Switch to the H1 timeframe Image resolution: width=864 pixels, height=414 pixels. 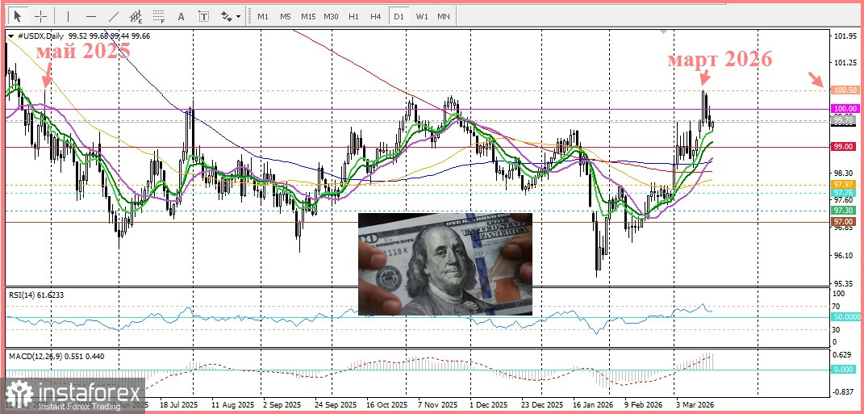[353, 16]
